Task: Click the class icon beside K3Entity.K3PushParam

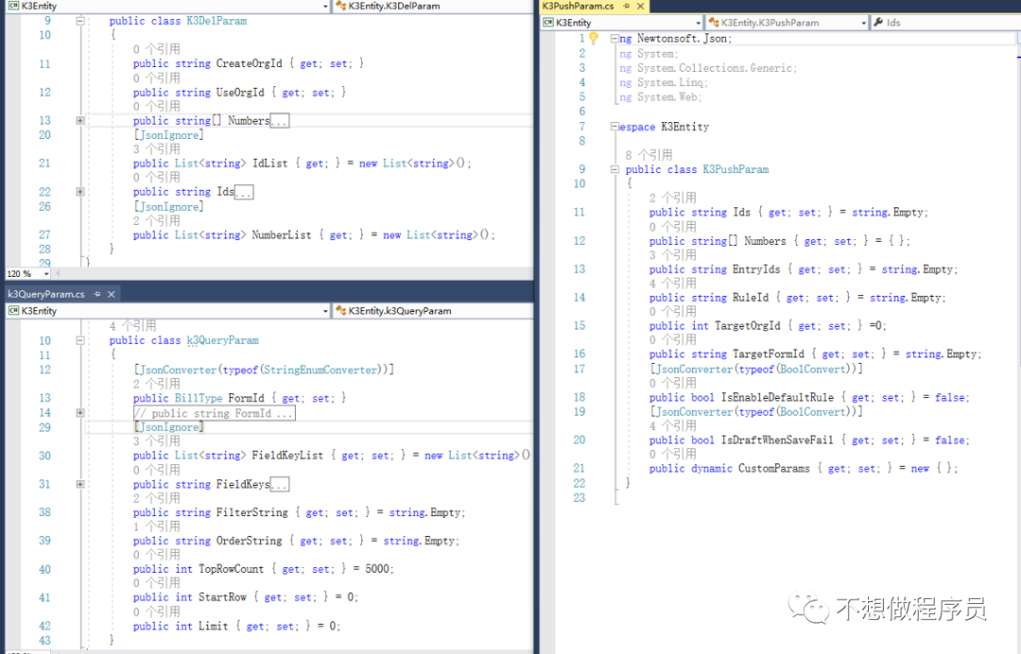Action: pyautogui.click(x=714, y=22)
